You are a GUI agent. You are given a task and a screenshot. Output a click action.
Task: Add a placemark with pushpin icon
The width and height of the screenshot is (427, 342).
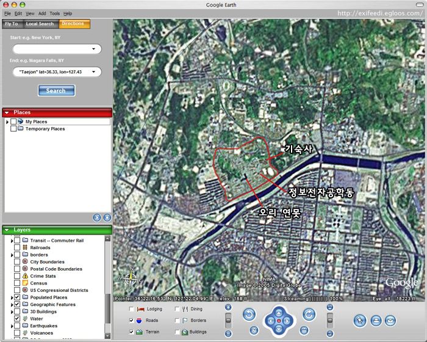coord(360,321)
